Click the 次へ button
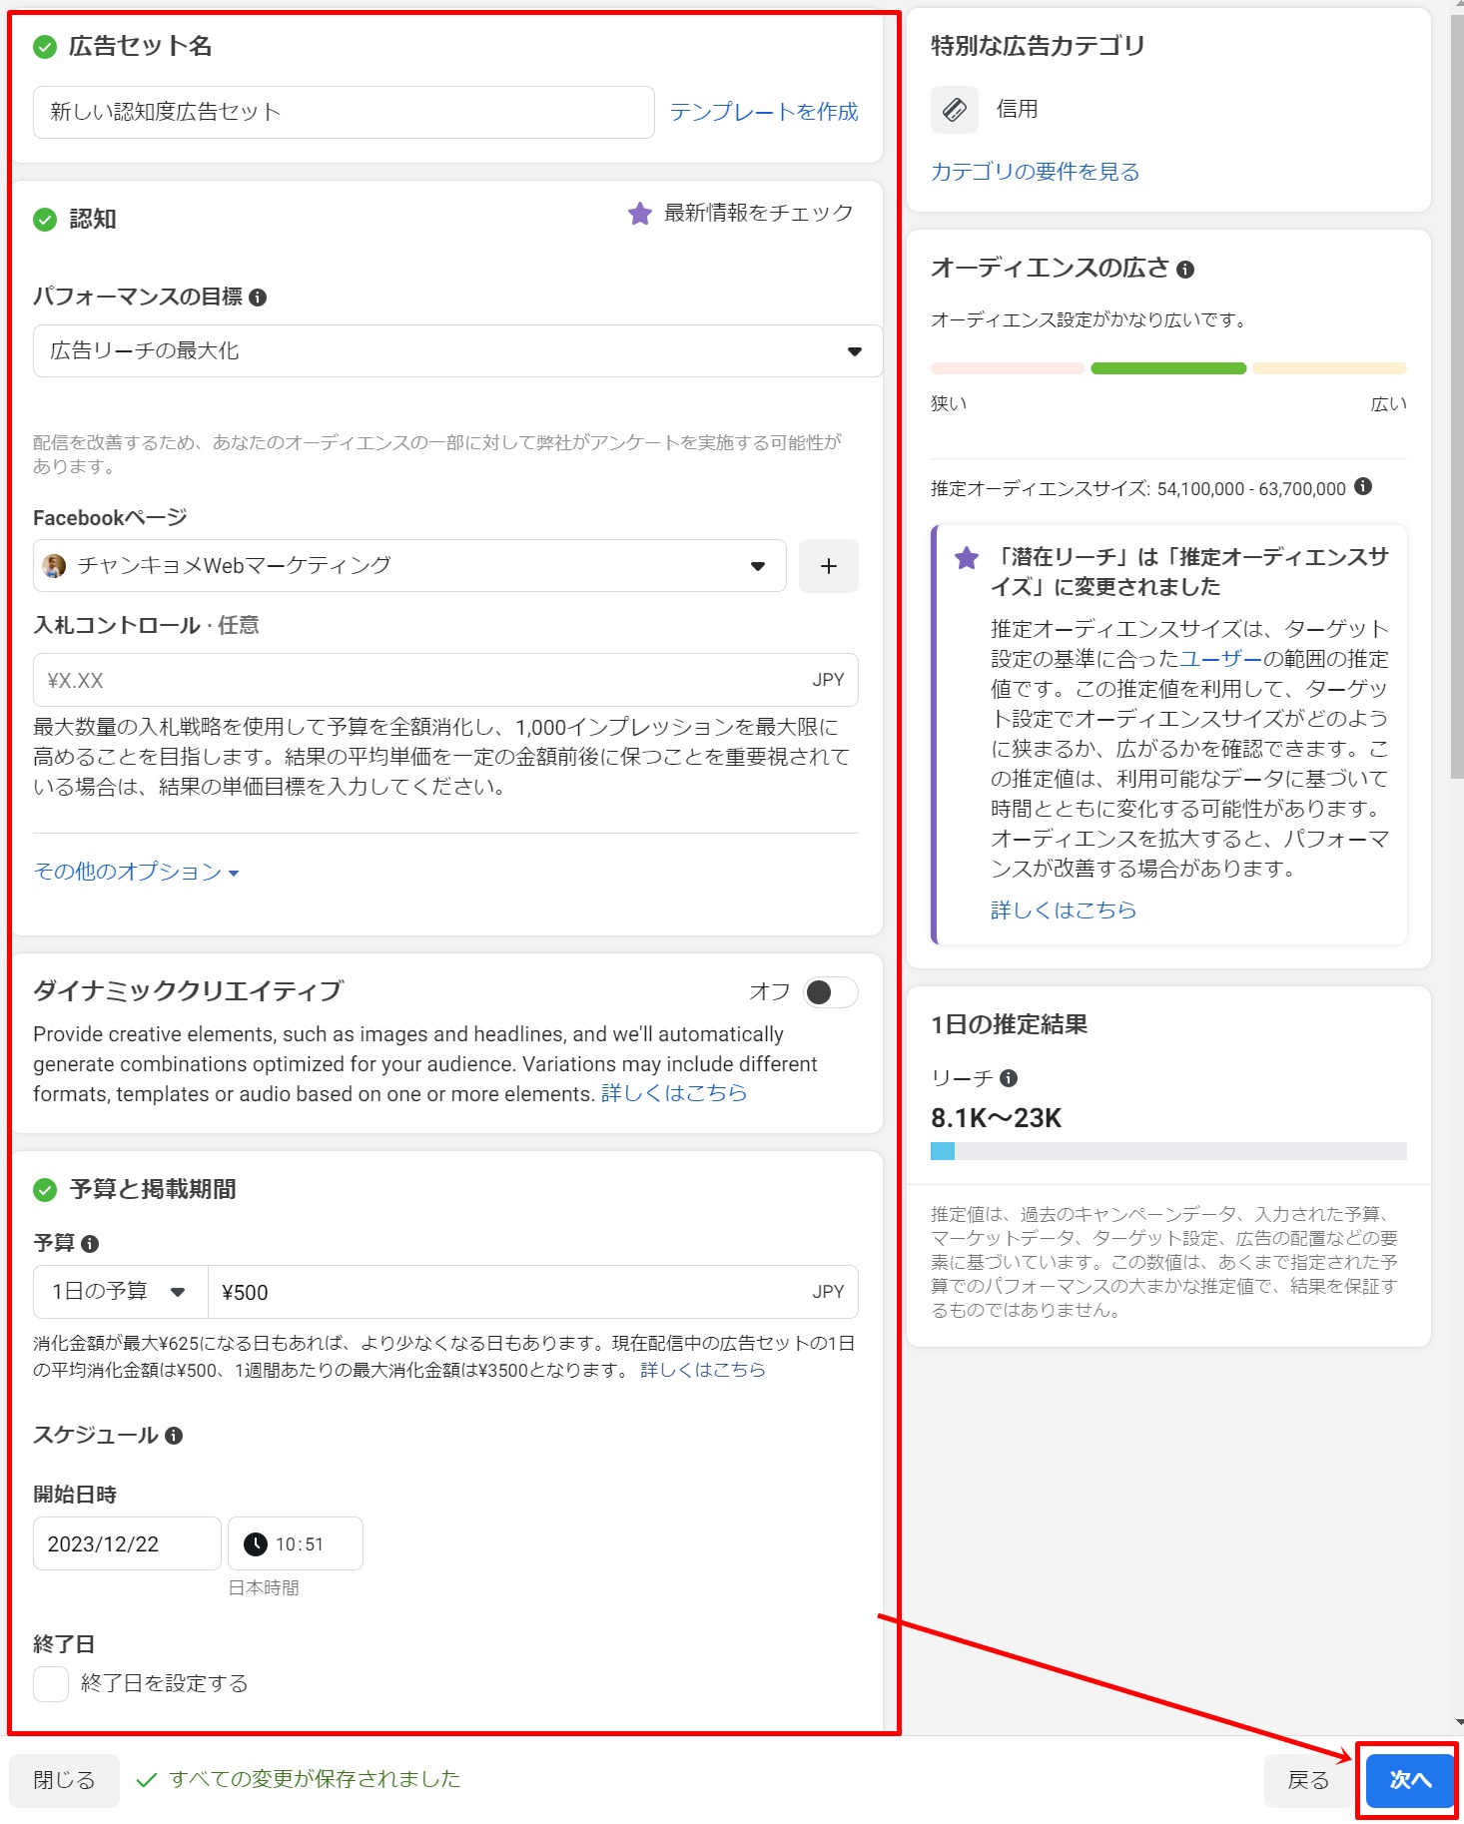 [x=1409, y=1780]
